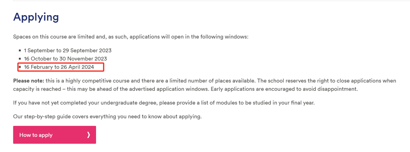Click the bullet marker before 1 September
The image size is (410, 152).
click(20, 51)
